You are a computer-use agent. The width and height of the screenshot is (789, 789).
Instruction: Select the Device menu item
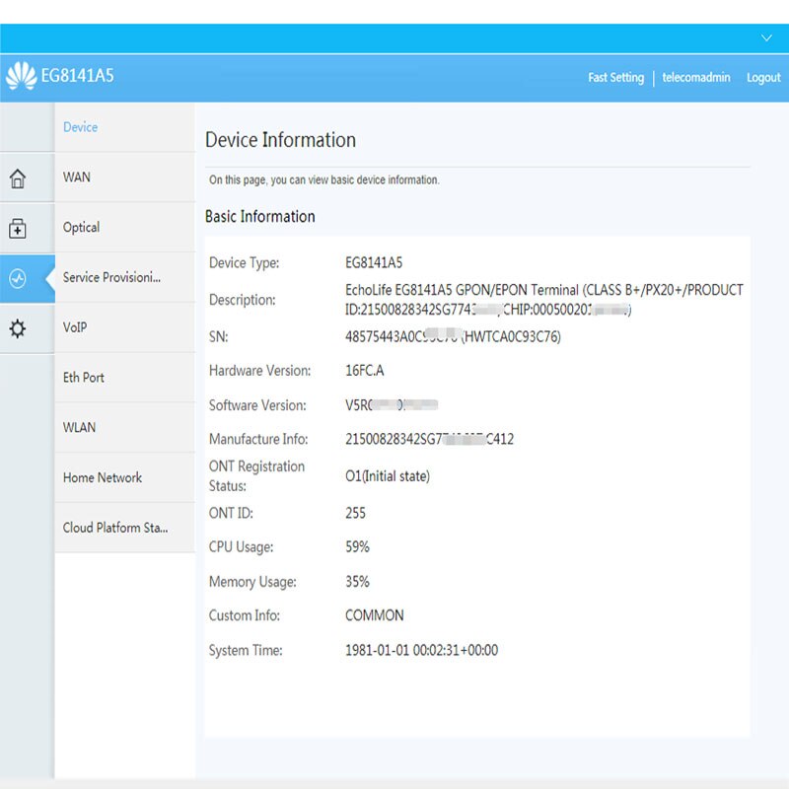tap(125, 127)
